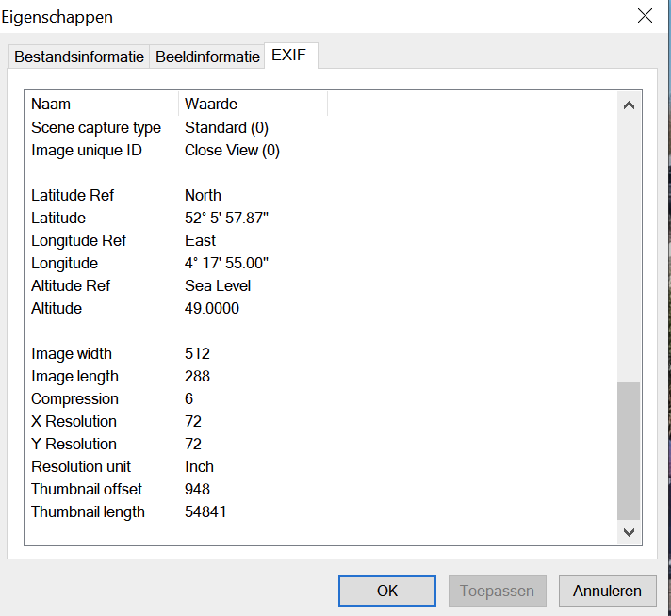
Task: Select the Longitude Ref row
Action: [77, 240]
